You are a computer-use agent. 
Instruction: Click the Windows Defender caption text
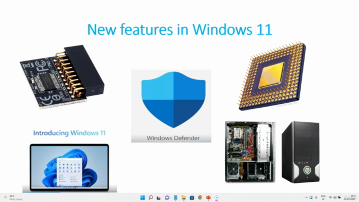coord(173,138)
